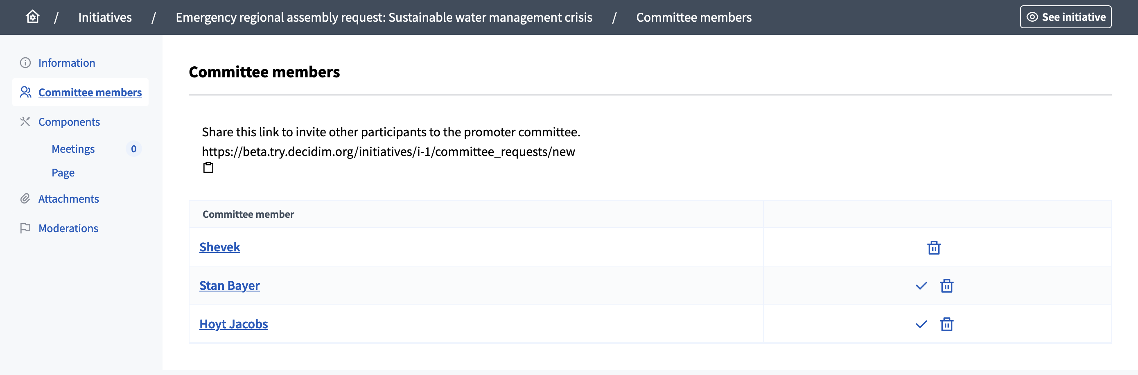The image size is (1138, 375).
Task: Open Shevek's member profile link
Action: 219,247
